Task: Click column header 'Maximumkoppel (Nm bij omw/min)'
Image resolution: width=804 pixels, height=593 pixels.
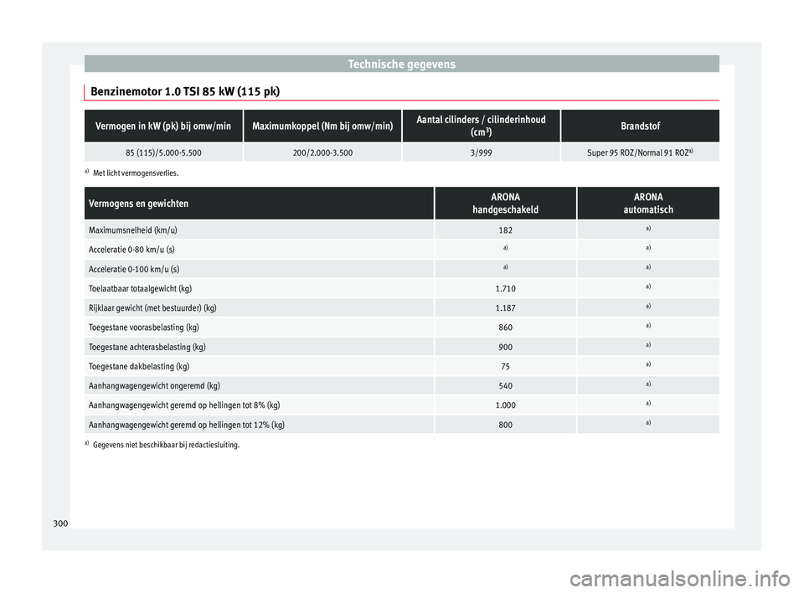Action: (x=322, y=126)
